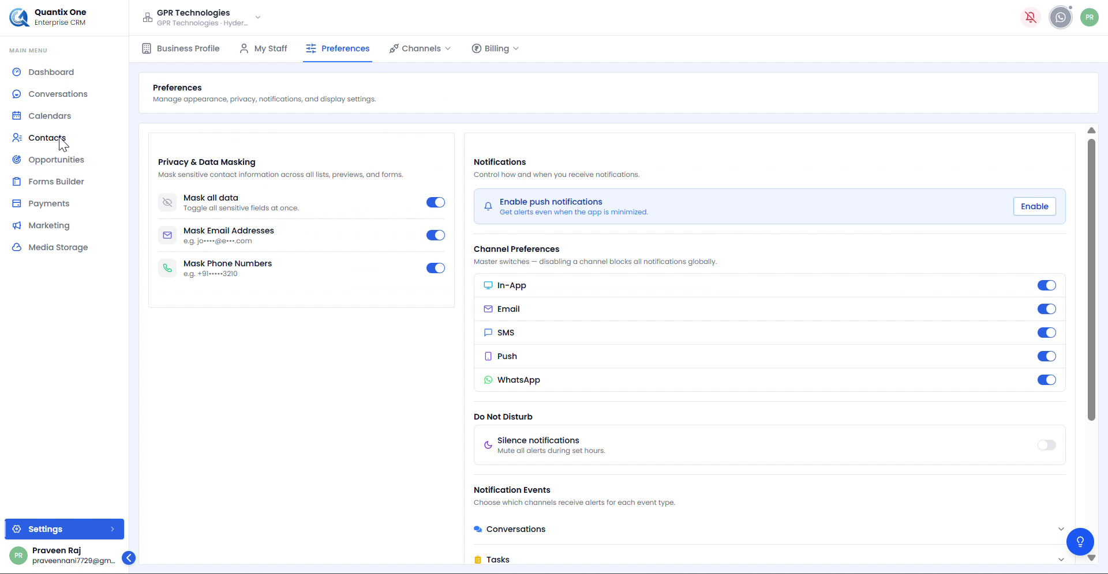This screenshot has width=1108, height=574.
Task: Click the SMS message icon
Action: click(488, 333)
